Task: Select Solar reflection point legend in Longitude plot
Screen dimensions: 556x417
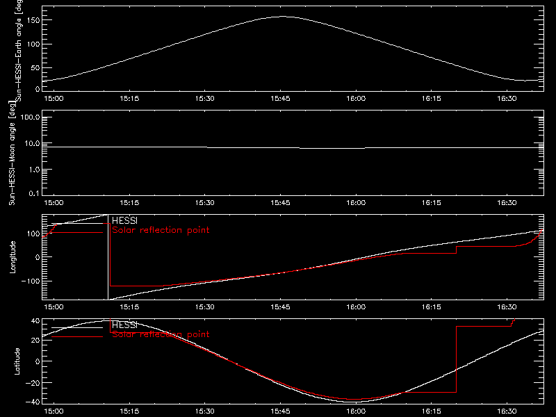Action: click(161, 230)
